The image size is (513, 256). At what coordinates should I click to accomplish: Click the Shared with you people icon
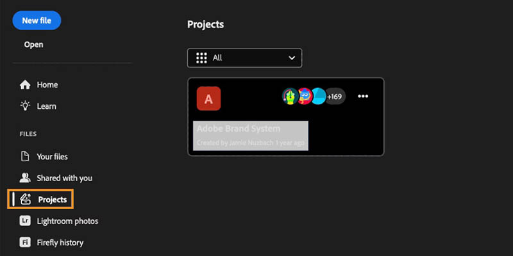coord(25,178)
